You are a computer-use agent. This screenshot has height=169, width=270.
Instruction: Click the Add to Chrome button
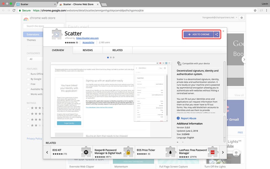(198, 34)
